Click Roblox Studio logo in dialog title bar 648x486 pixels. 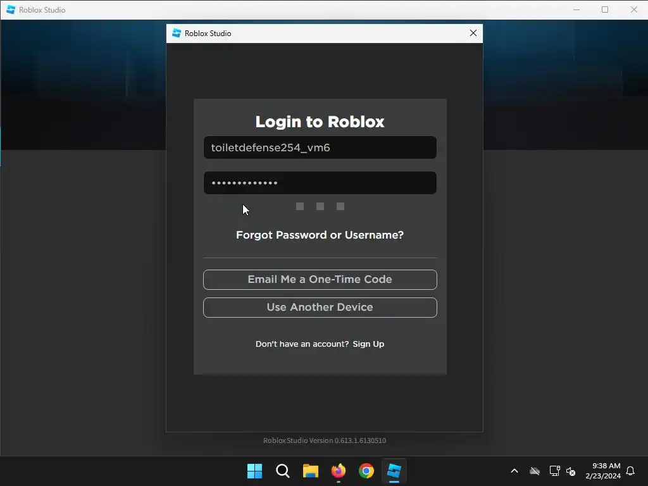click(x=177, y=33)
